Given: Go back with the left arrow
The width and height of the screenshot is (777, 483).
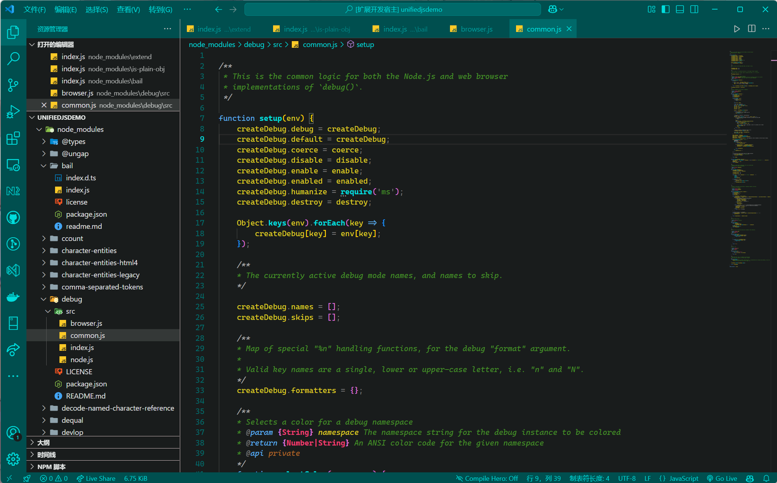Looking at the screenshot, I should [x=218, y=10].
